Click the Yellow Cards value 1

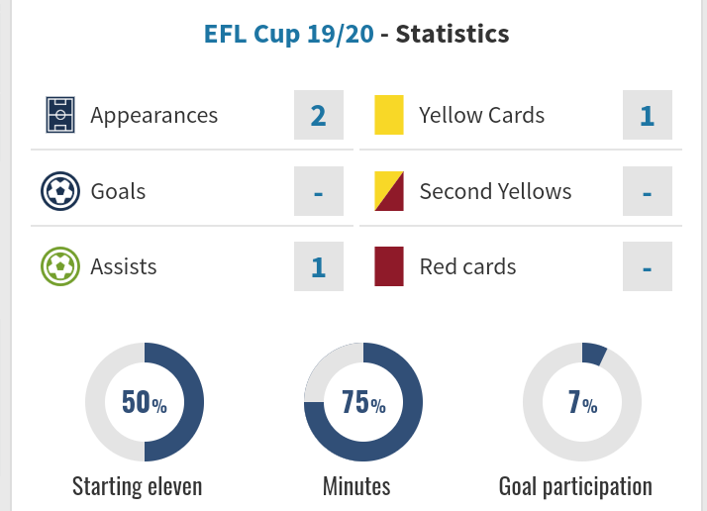[x=648, y=115]
